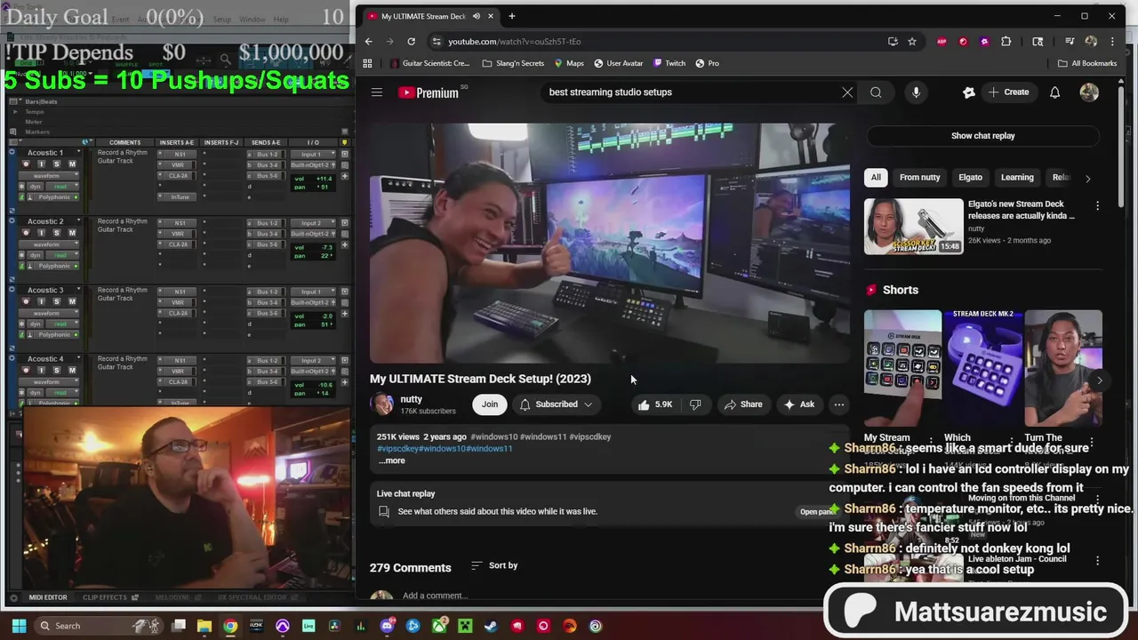This screenshot has height=640, width=1138.
Task: Select the All filter chip
Action: coord(876,178)
